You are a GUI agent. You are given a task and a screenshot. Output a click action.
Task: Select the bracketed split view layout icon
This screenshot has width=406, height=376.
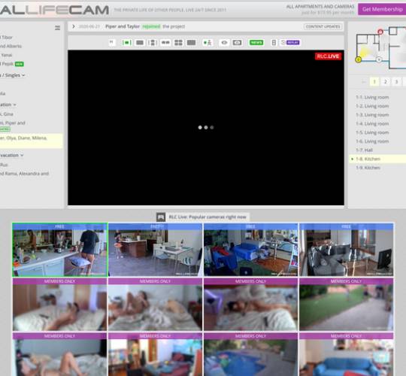click(x=153, y=42)
